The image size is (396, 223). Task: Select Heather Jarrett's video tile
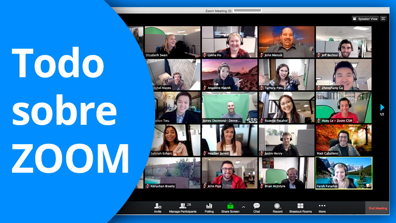pos(230,140)
